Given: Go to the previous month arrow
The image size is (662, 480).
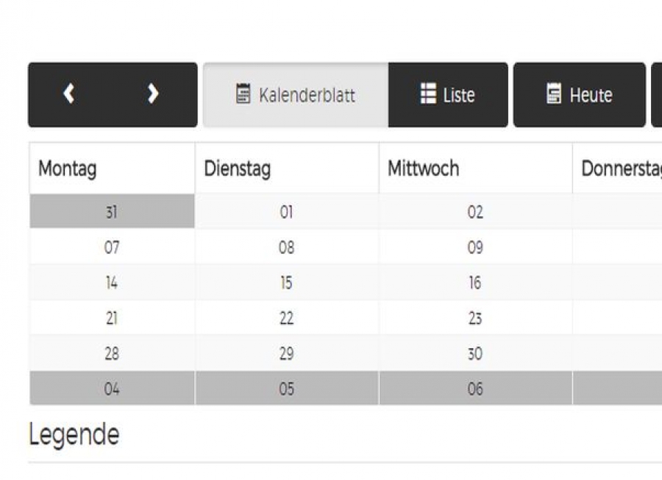Looking at the screenshot, I should point(68,94).
